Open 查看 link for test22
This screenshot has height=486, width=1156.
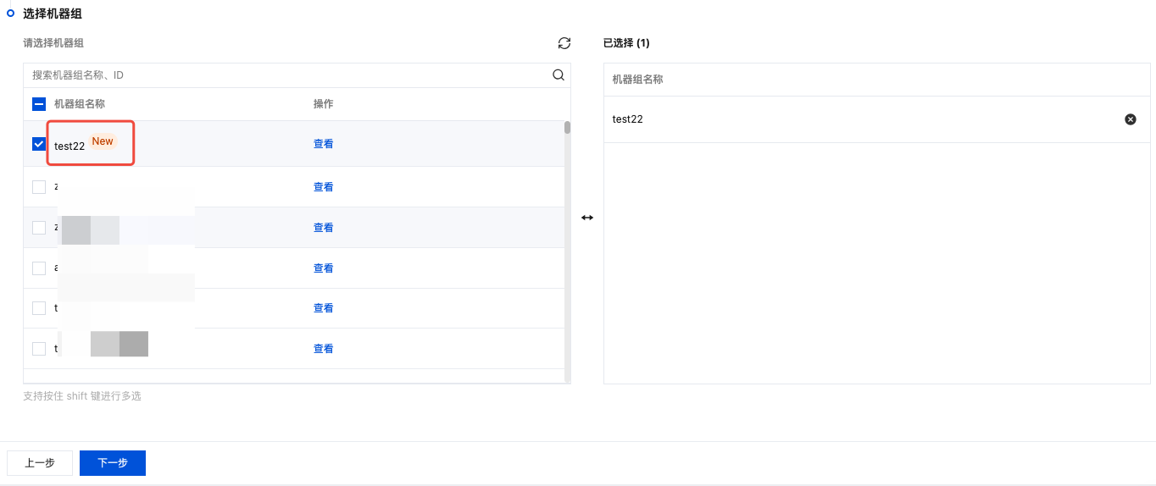click(x=323, y=144)
